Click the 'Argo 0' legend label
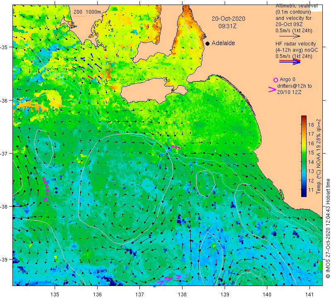Screen dimensions: 331x298 287,79
